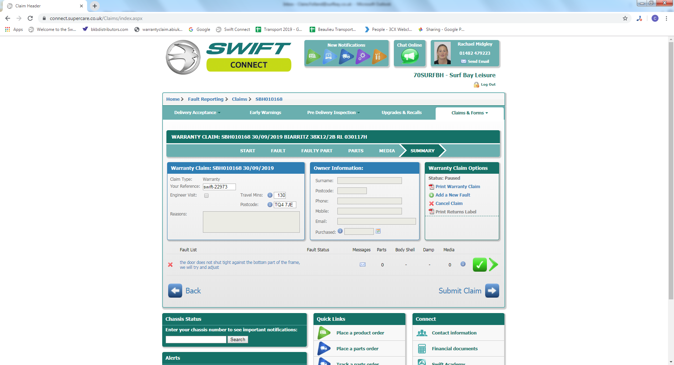Expand the Pre Delivery Inspection dropdown menu
Screen dimensions: 674x365
click(333, 113)
